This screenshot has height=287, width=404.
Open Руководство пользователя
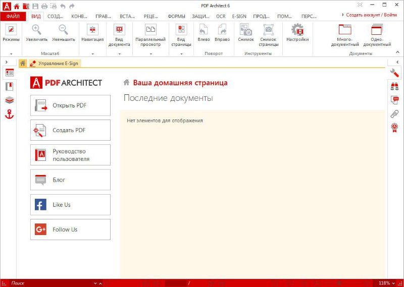(70, 155)
